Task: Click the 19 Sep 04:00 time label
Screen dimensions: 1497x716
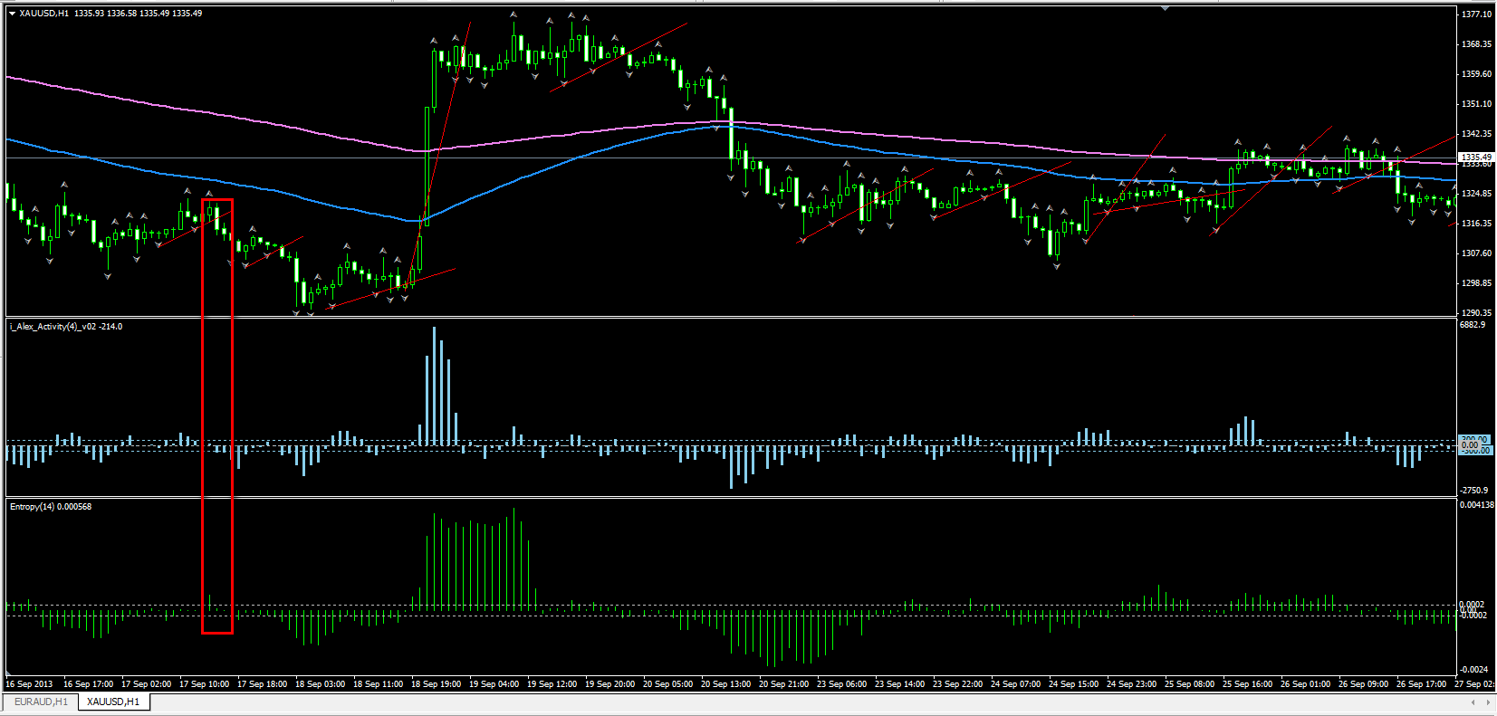Action: (494, 684)
